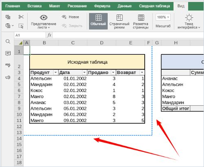The width and height of the screenshot is (204, 167).
Task: Open the Search icon in left sidebar
Action: click(x=8, y=41)
